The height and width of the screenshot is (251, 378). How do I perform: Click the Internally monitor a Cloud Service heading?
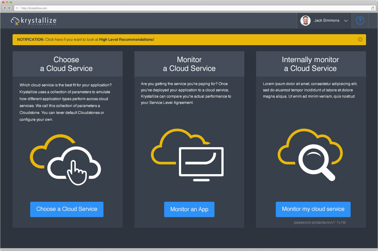click(x=310, y=64)
